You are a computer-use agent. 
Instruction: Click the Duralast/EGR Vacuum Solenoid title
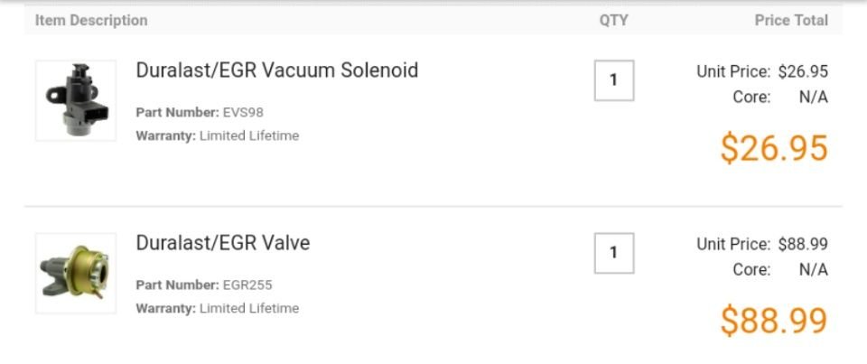(277, 70)
